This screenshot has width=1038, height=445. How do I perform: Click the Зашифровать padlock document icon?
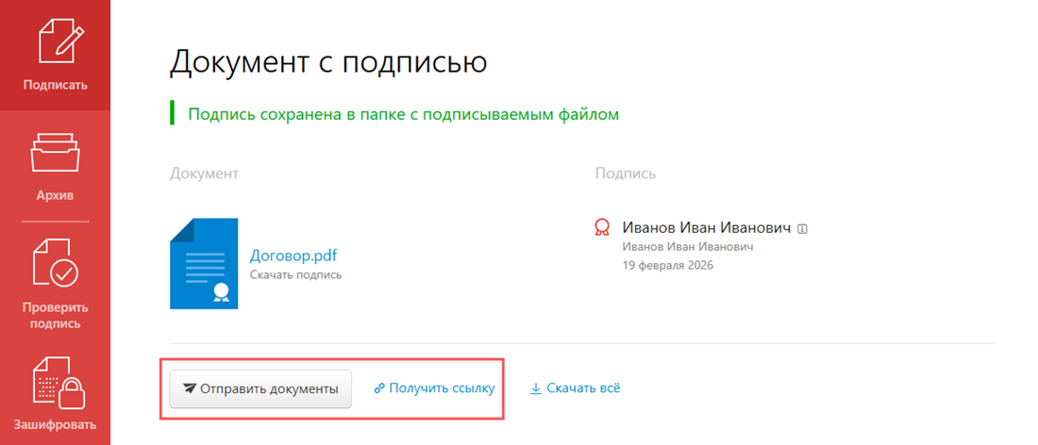55,382
